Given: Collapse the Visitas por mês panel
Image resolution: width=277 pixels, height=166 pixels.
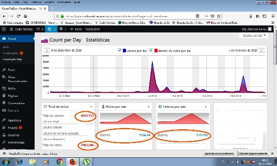Looking at the screenshot, I should coord(148,107).
